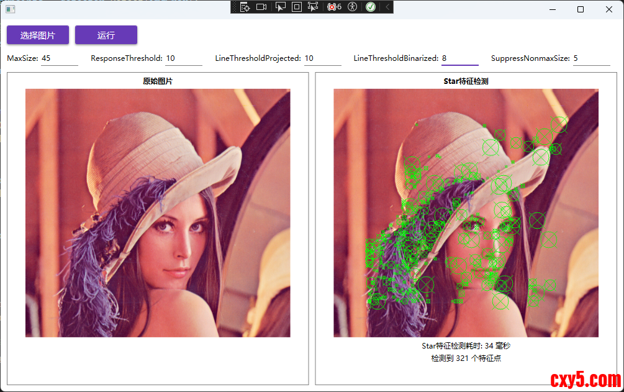Focus the MaxSize input field
624x392 pixels.
(x=59, y=58)
